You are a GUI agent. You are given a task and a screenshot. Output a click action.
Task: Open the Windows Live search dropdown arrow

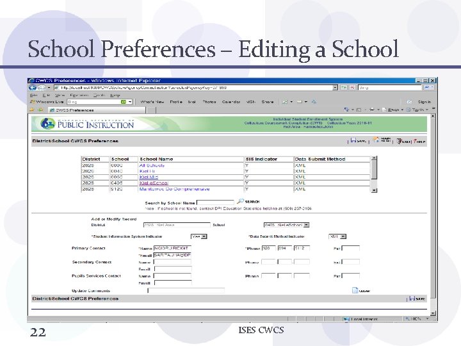coord(129,102)
